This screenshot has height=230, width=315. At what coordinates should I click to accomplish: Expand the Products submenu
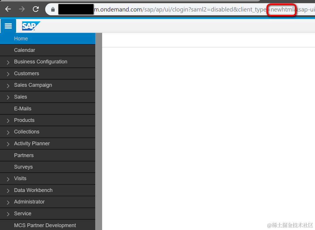tap(24, 120)
